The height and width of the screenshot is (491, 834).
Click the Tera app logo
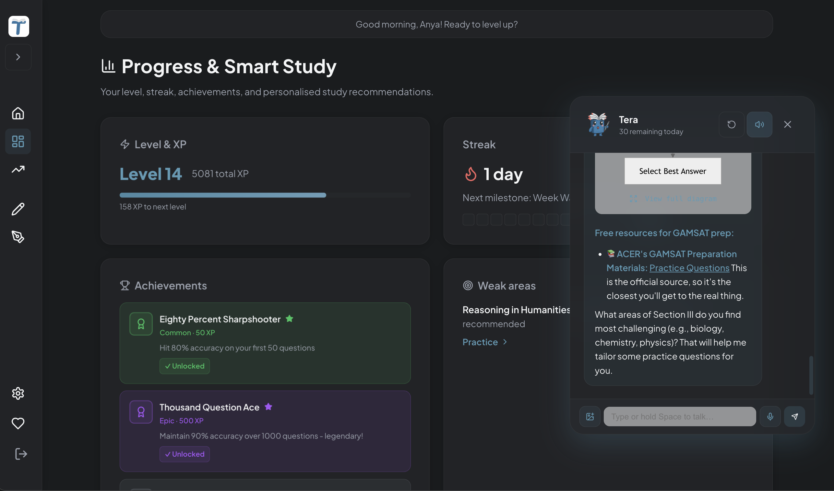pos(18,26)
